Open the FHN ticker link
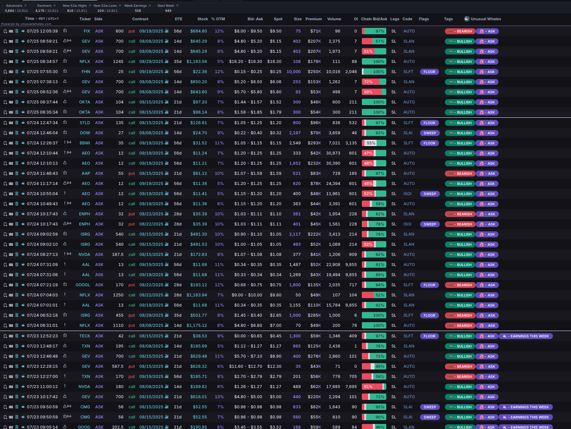This screenshot has height=429, width=571. (86, 72)
